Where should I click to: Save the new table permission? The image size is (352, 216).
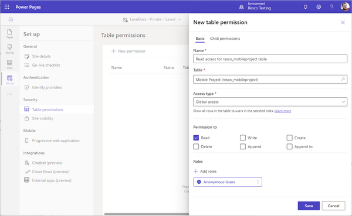pos(309,205)
